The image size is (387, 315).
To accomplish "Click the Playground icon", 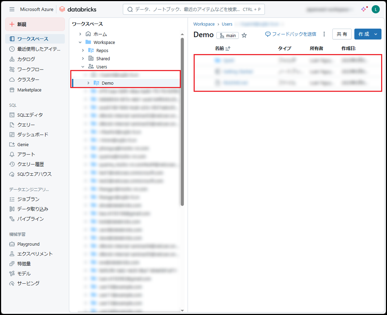I will click(x=12, y=244).
